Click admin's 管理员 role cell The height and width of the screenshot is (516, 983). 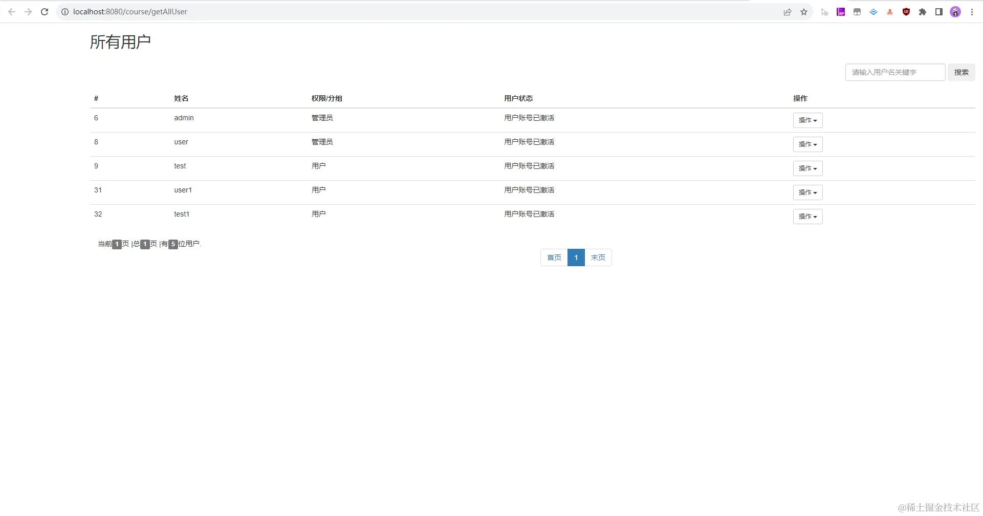(x=322, y=118)
